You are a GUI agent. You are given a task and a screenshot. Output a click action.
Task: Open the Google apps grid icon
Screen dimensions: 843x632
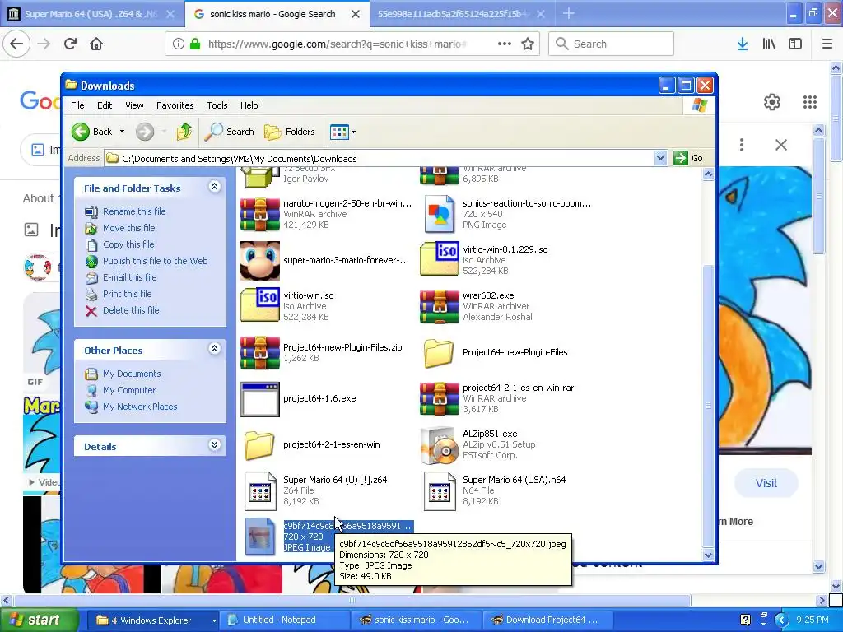pyautogui.click(x=810, y=102)
